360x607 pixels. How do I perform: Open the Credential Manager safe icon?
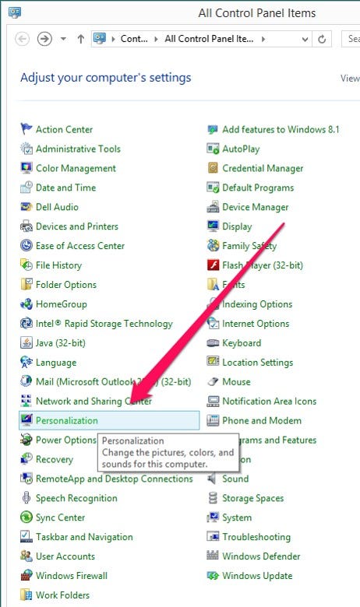tap(213, 168)
